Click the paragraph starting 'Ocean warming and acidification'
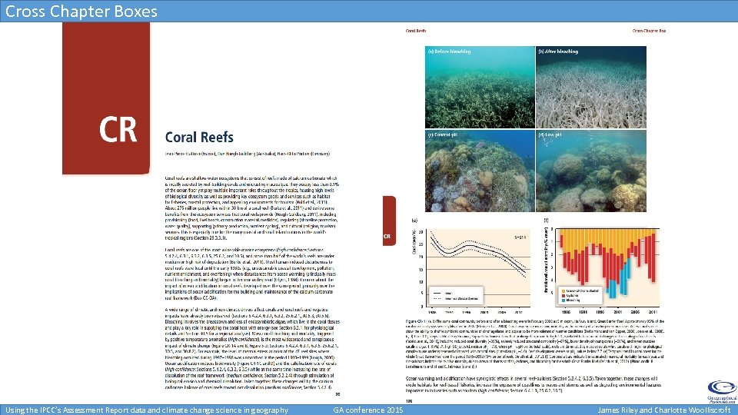Viewport: 738px width, 415px height. pos(534,384)
